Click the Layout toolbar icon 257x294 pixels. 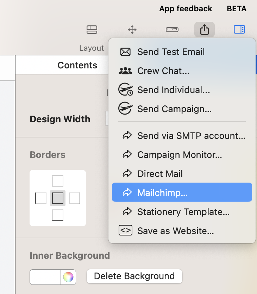[92, 30]
